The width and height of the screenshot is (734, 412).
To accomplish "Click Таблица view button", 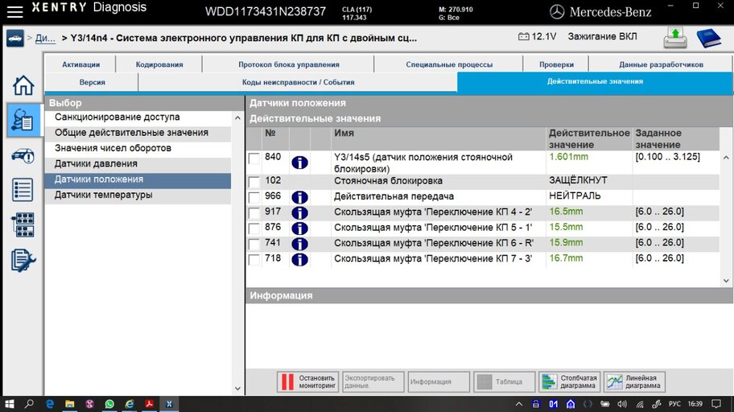I will point(504,381).
